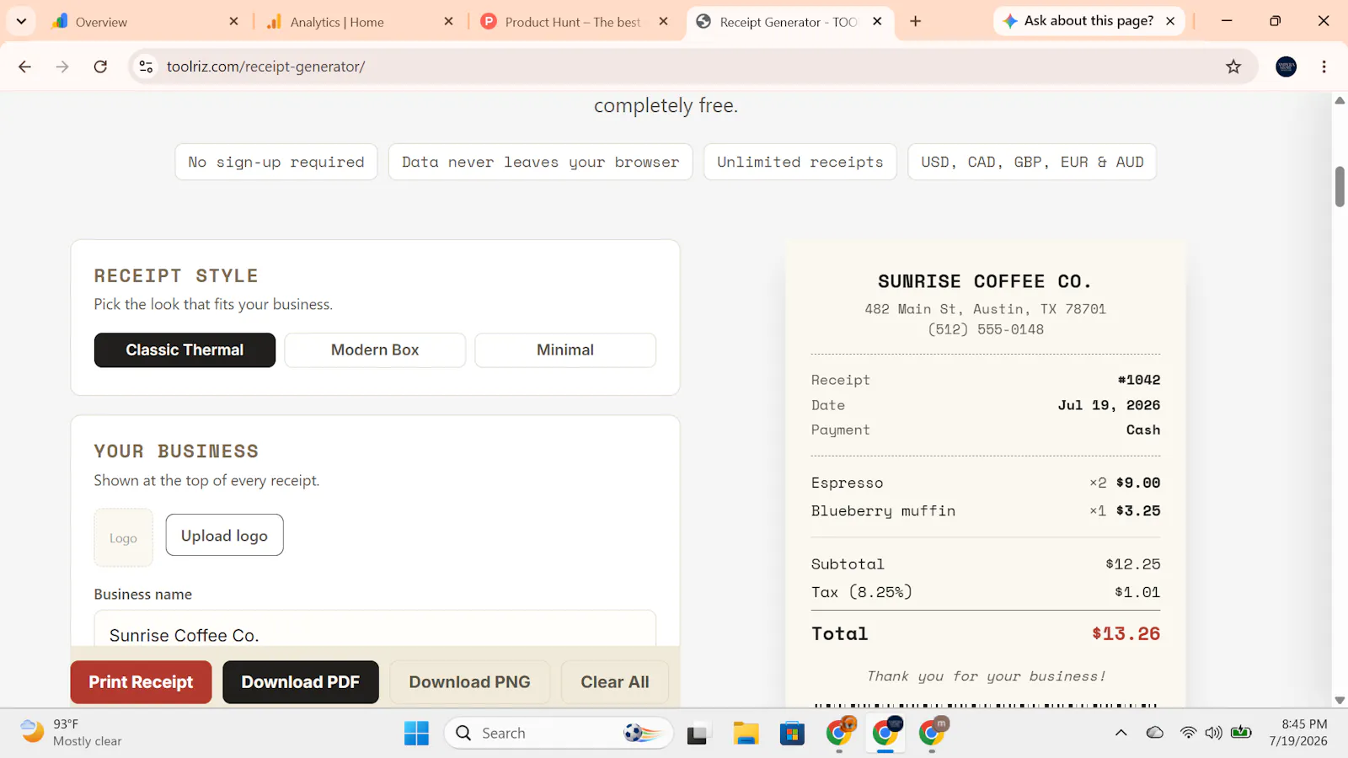Open Task View from the taskbar

[x=698, y=734]
